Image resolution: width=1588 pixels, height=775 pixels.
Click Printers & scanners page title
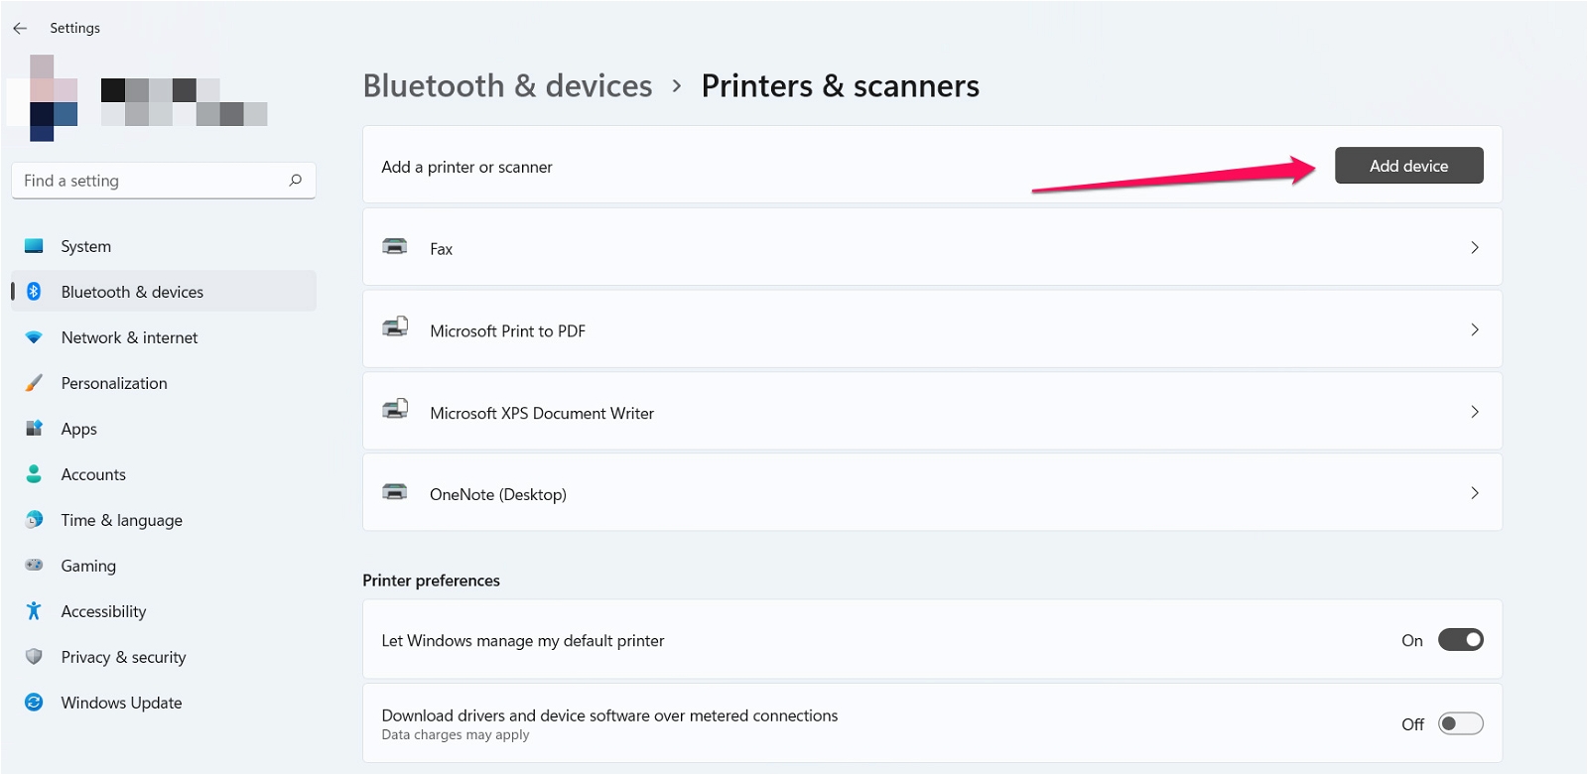pyautogui.click(x=841, y=86)
